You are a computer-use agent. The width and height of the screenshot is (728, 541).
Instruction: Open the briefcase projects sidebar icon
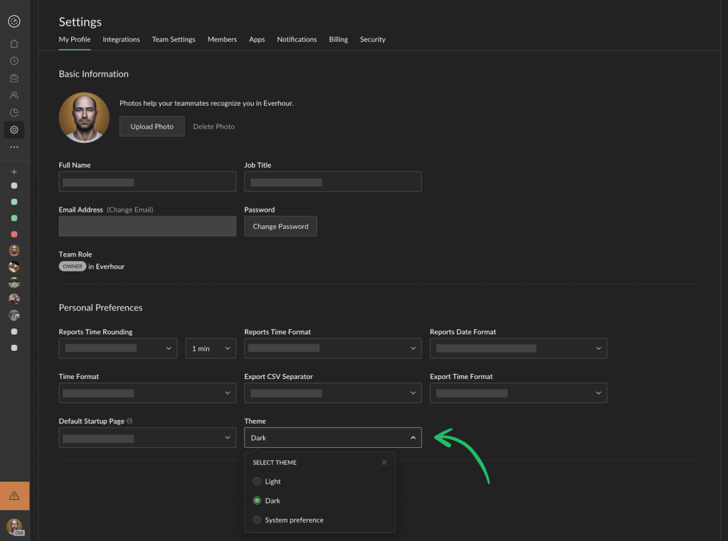[x=14, y=78]
